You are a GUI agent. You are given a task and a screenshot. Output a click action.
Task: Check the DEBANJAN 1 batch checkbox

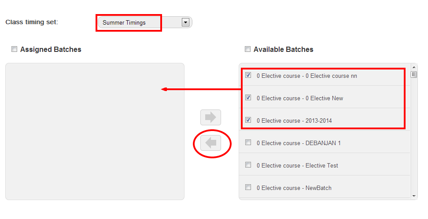[x=248, y=142]
